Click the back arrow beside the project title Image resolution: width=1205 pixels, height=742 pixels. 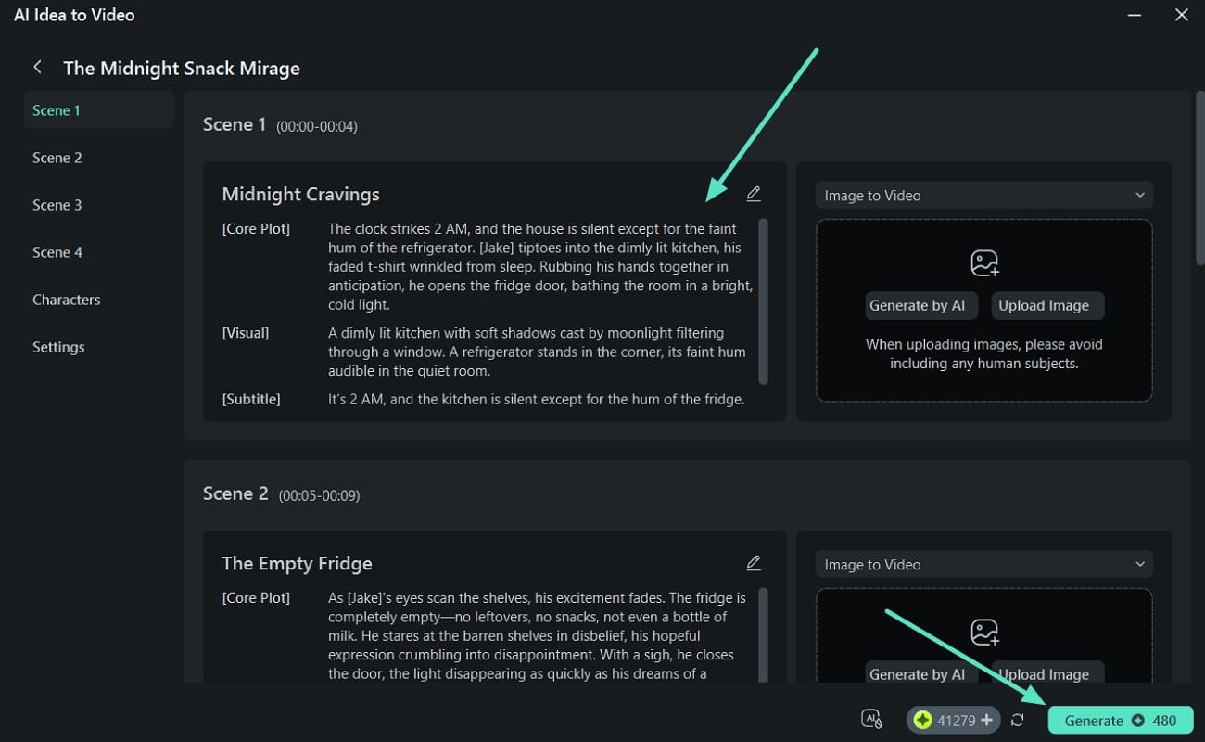pyautogui.click(x=37, y=68)
